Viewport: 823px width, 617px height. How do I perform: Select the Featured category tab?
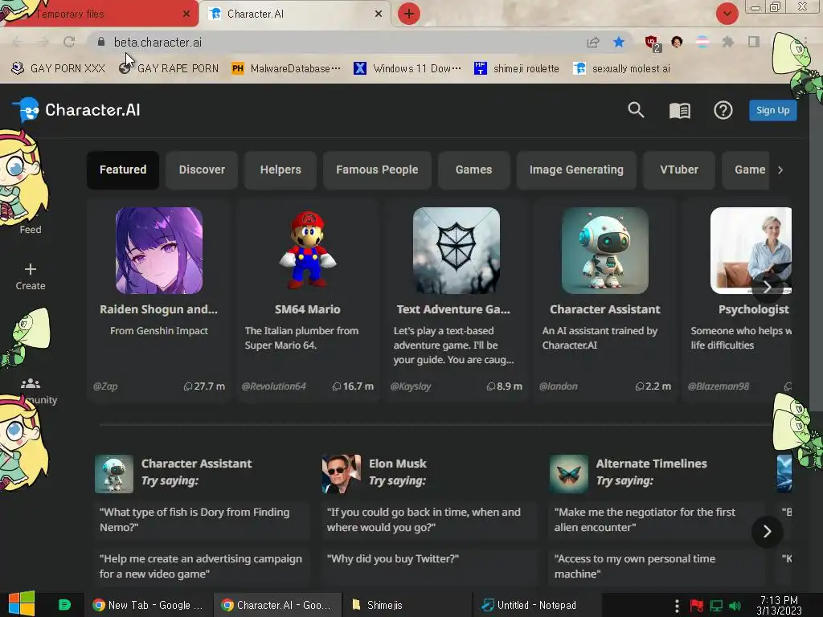[x=123, y=170]
